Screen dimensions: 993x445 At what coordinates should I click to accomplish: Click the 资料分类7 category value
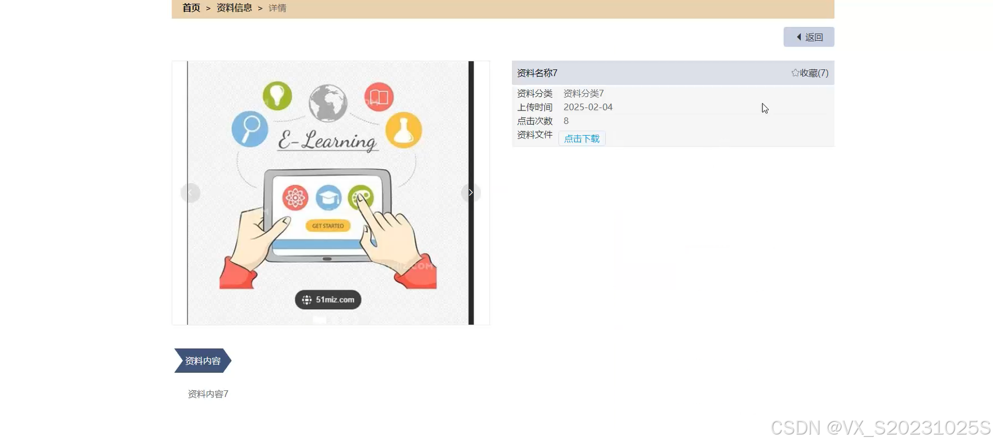click(x=584, y=93)
